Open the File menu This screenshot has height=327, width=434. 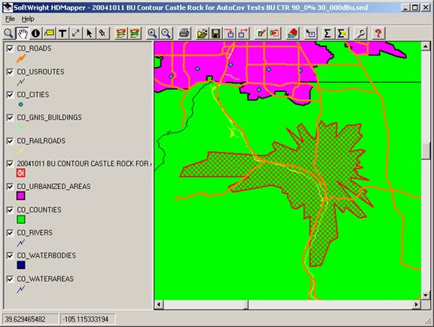click(x=10, y=19)
